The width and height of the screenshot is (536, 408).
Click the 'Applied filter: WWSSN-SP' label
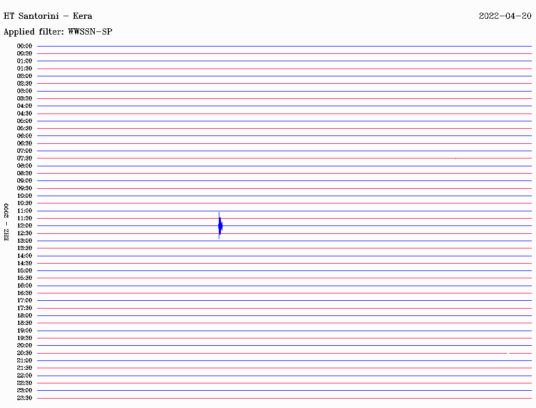click(58, 32)
